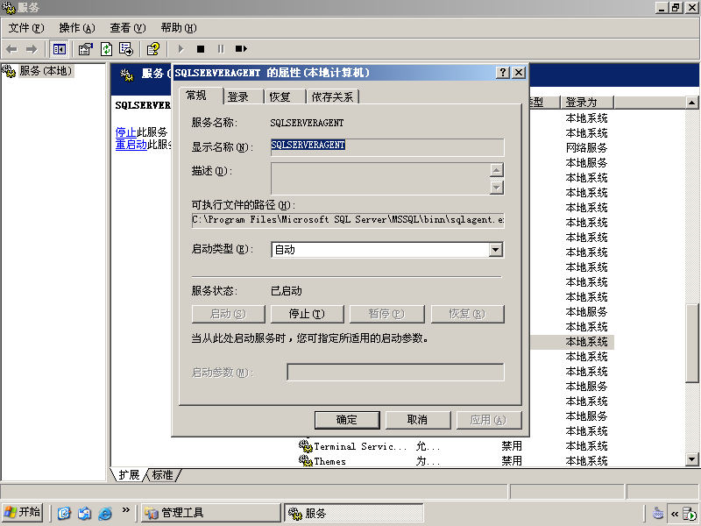The image size is (701, 526).
Task: Click the 服务 taskbar button
Action: coord(353,513)
